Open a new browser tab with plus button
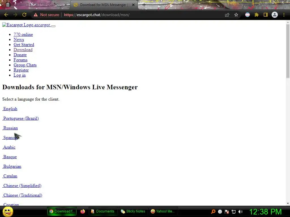 [144, 5]
